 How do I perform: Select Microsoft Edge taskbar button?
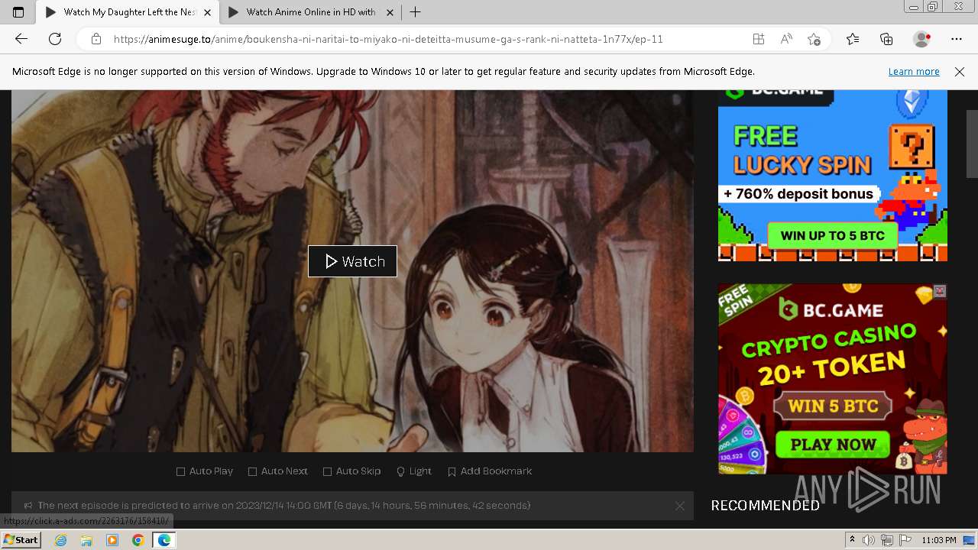164,540
